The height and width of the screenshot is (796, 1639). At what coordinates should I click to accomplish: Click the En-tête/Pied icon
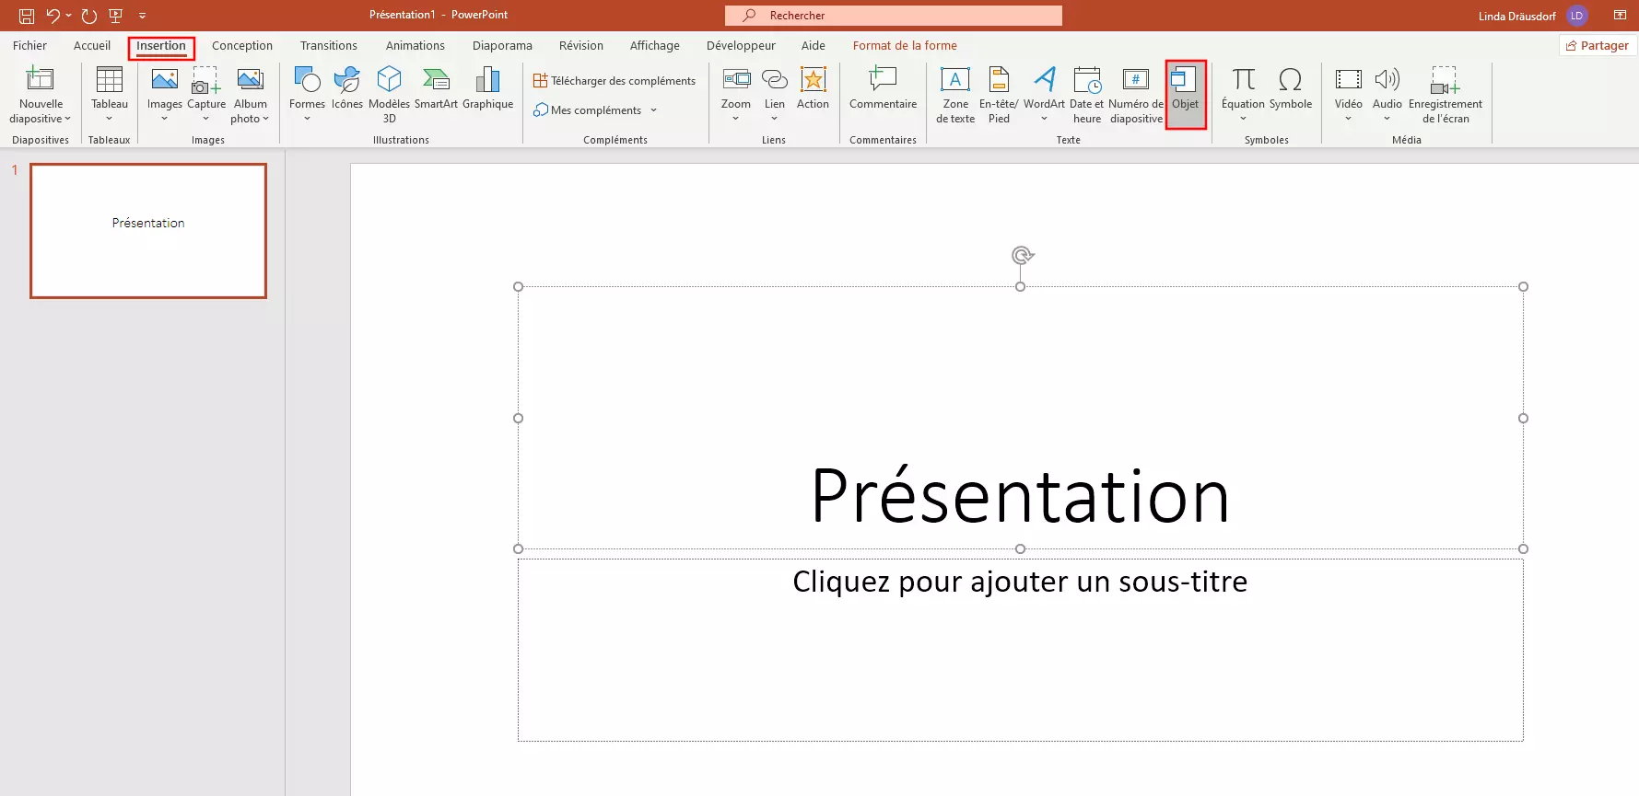point(999,79)
